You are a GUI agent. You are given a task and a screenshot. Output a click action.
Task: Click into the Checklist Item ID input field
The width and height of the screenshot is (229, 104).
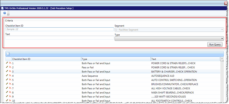click(60, 29)
